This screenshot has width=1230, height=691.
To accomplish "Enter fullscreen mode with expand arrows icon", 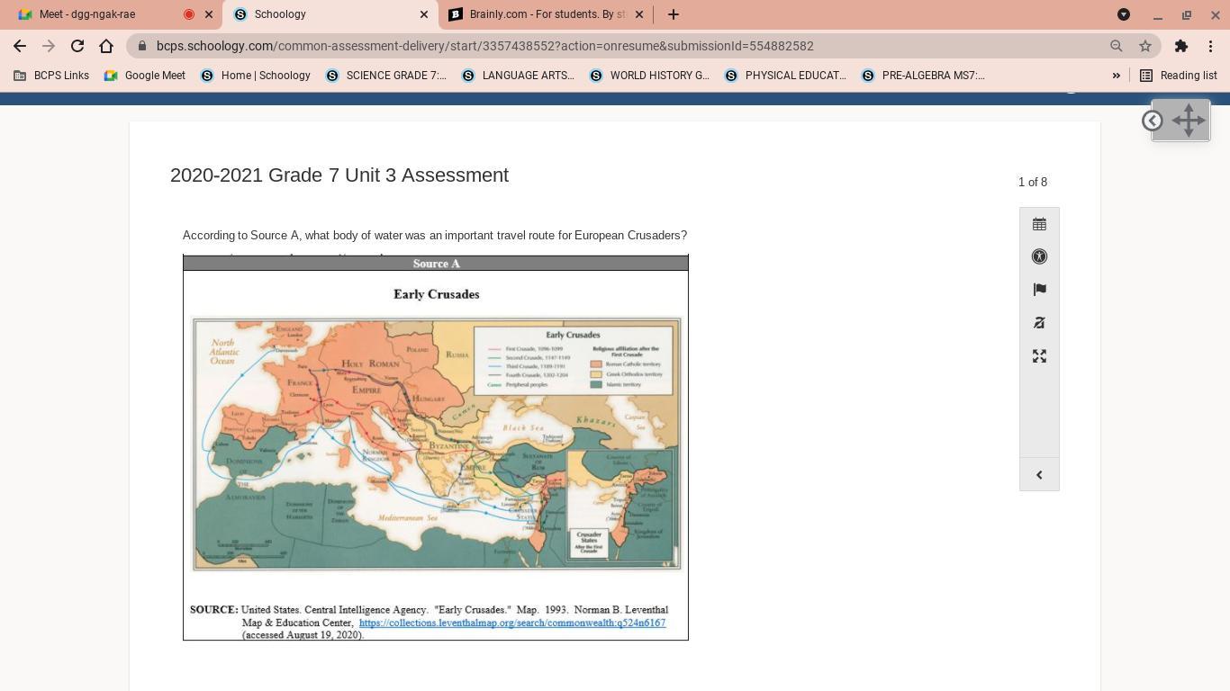I will click(x=1039, y=356).
